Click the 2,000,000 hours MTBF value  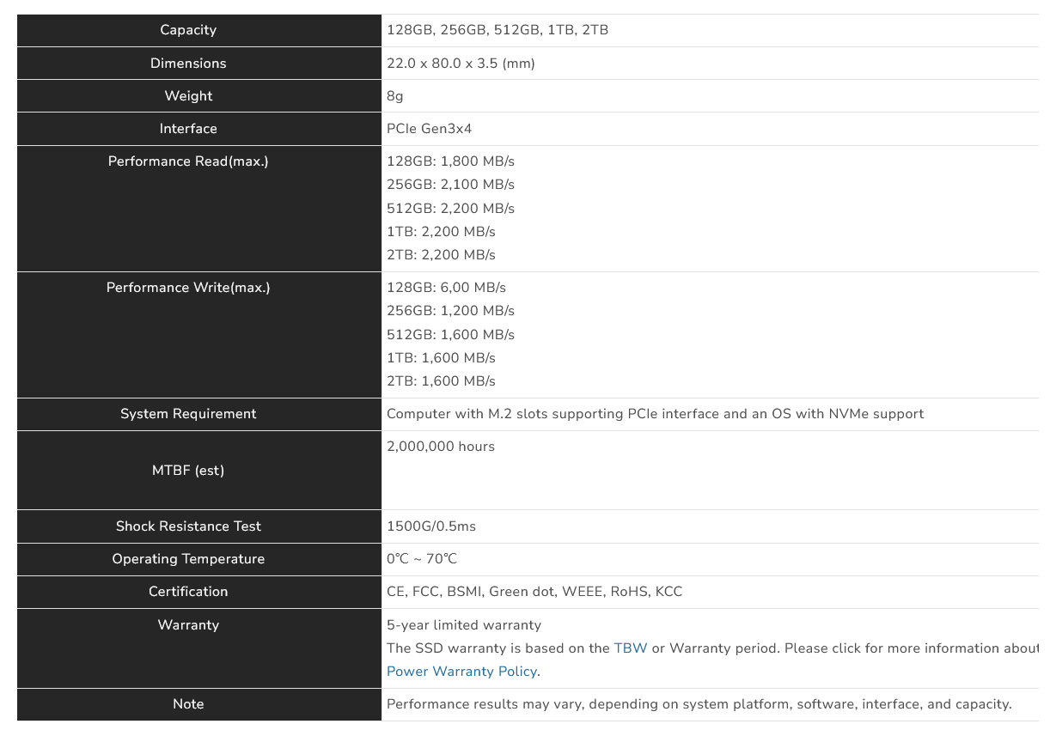click(441, 447)
